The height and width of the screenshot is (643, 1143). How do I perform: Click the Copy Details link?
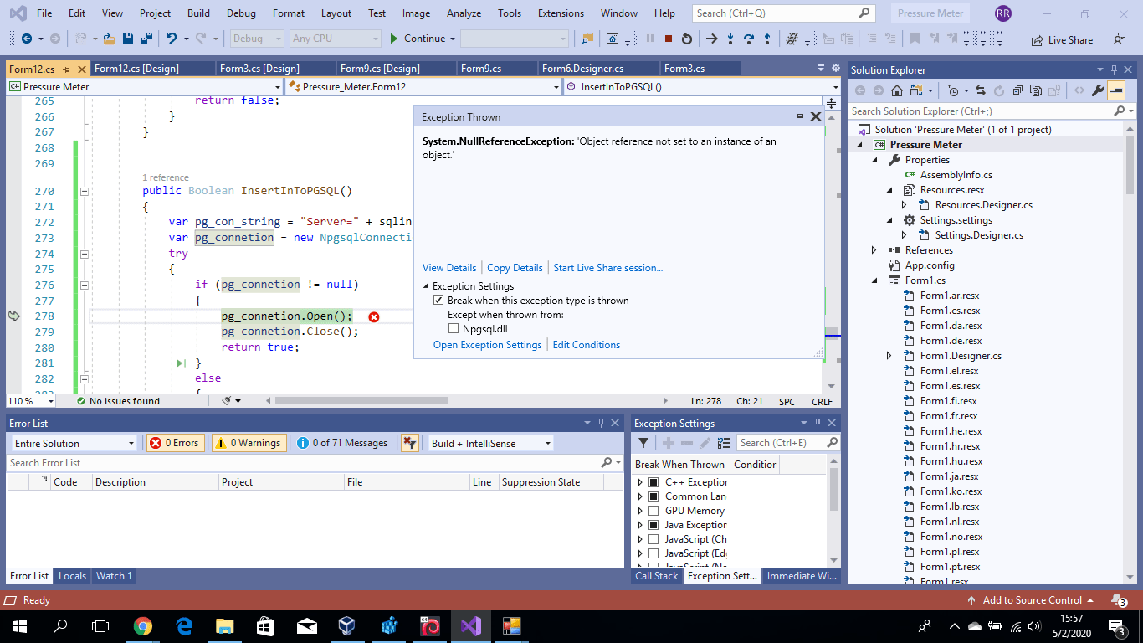515,268
